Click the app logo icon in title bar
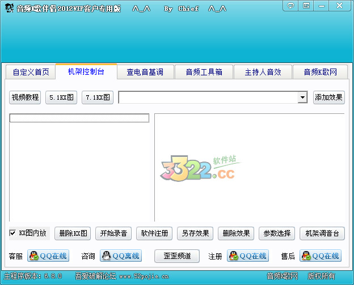The height and width of the screenshot is (285, 354). 9,8
